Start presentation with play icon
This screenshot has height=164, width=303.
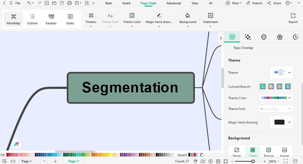(x=211, y=161)
